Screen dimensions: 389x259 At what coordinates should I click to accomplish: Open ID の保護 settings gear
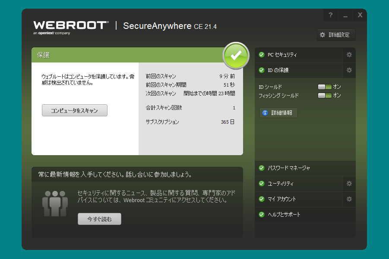[x=349, y=70]
